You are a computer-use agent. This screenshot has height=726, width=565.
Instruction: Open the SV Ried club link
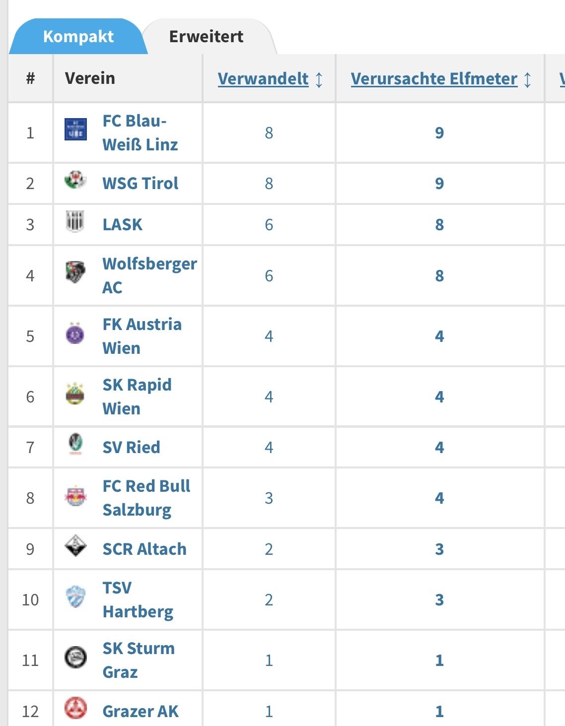pyautogui.click(x=131, y=448)
